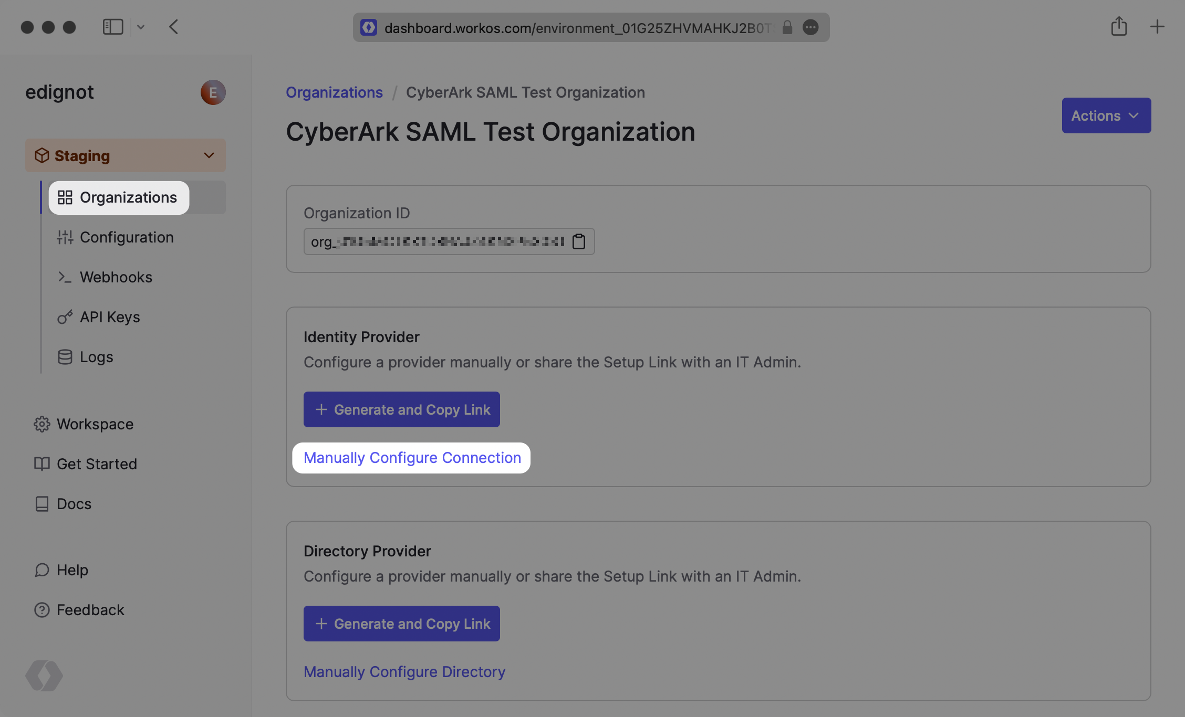Open a new browser tab with plus icon
Viewport: 1185px width, 717px height.
pos(1157,26)
